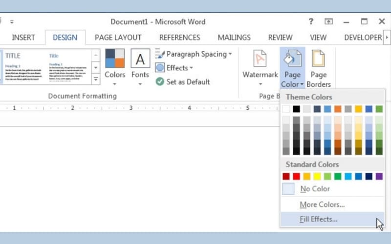Pick black theme color swatch
The height and width of the screenshot is (244, 391).
click(x=297, y=109)
